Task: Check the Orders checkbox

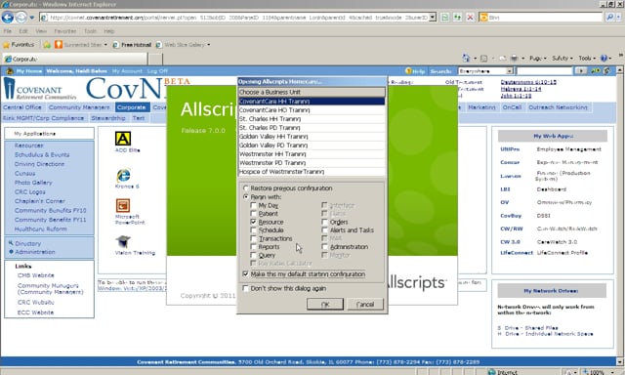Action: coord(325,222)
